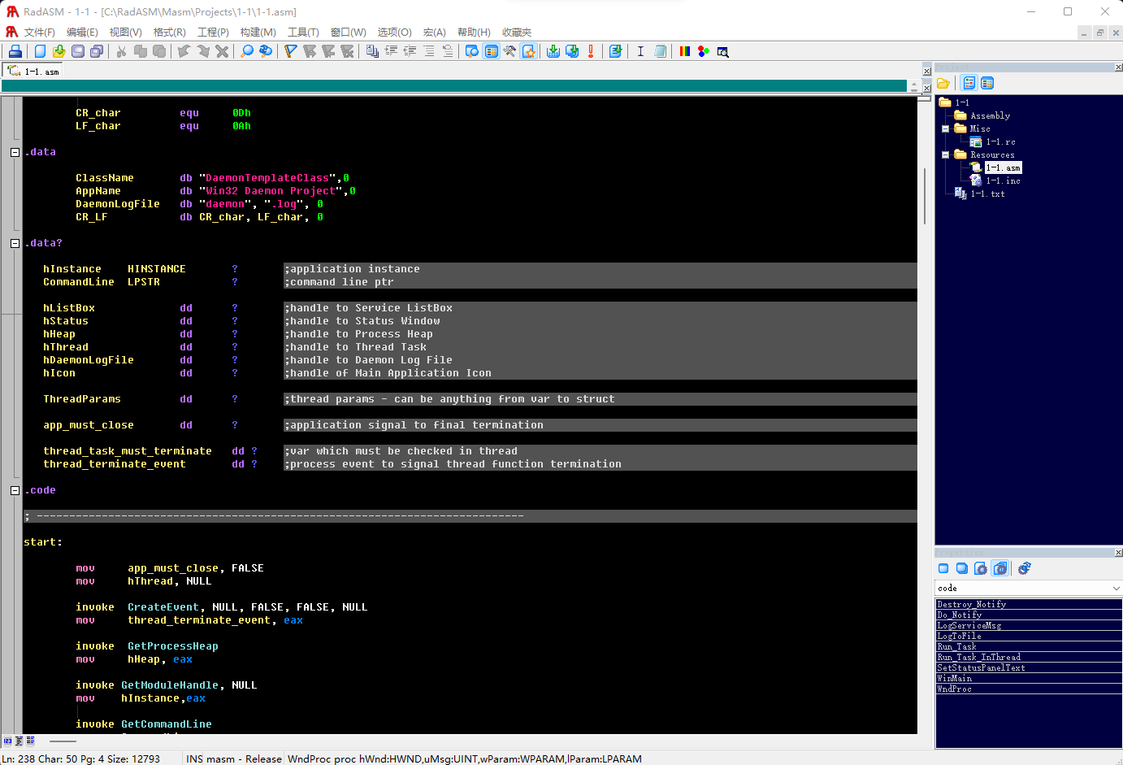Open the 文件(F) menu

tap(39, 32)
